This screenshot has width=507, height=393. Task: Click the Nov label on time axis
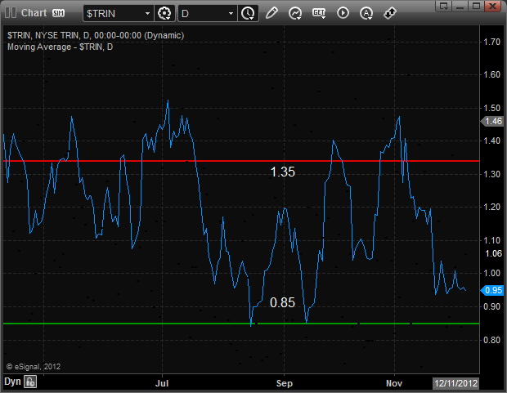(x=394, y=383)
